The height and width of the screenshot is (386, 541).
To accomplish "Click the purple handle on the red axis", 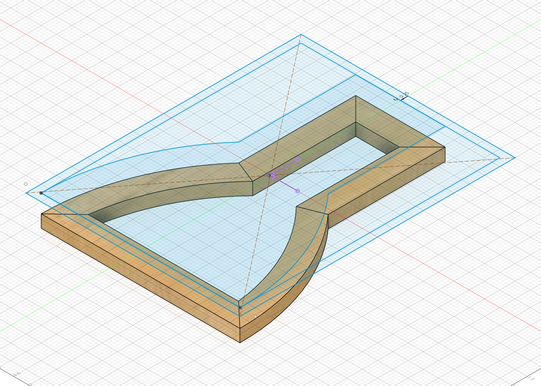I will [x=297, y=191].
